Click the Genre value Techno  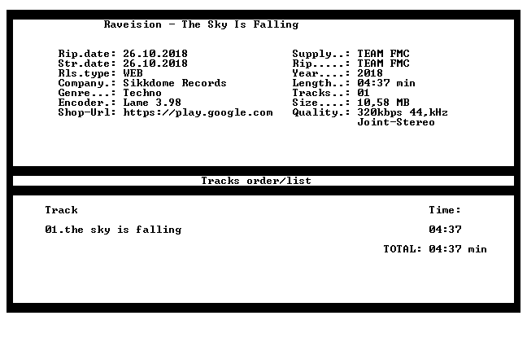(x=142, y=93)
